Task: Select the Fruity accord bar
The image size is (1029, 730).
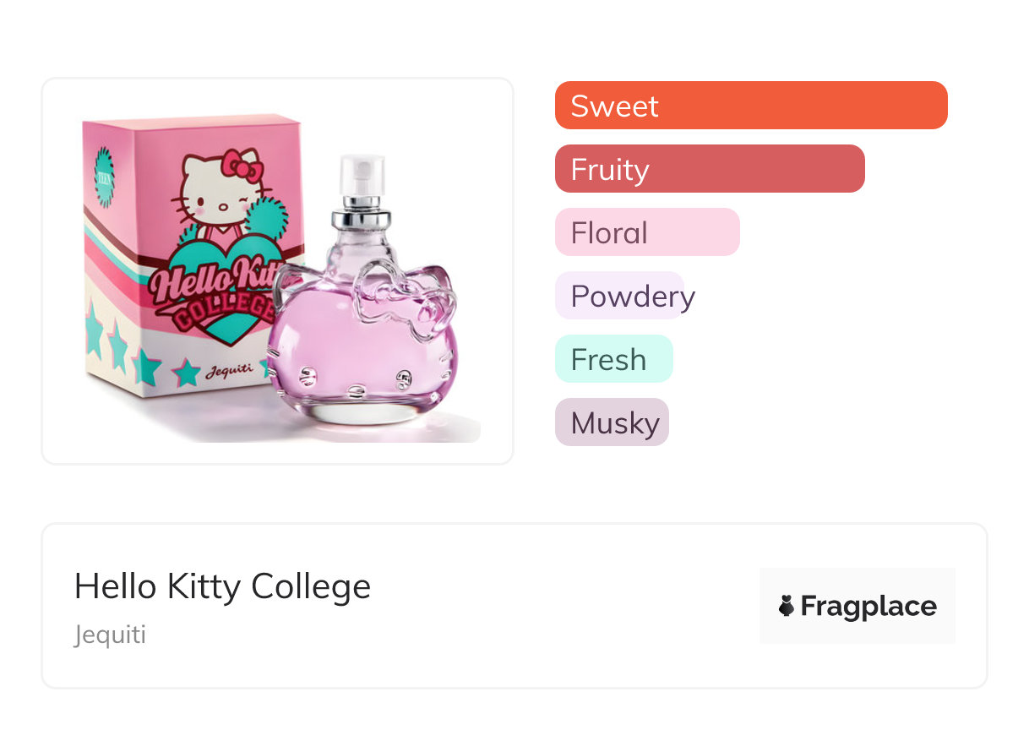Action: click(710, 169)
